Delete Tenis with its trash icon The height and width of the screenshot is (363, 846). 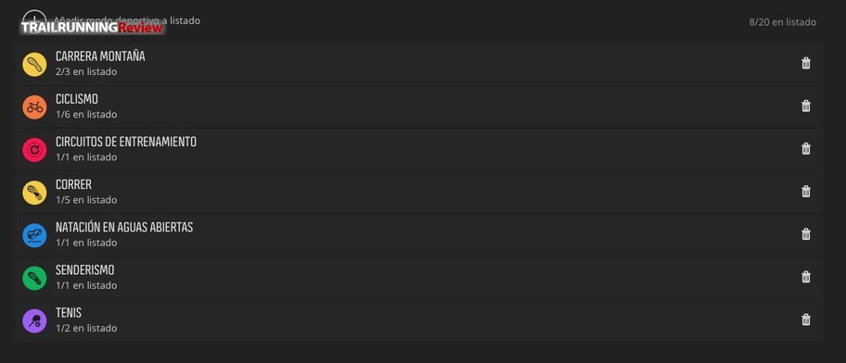coord(805,319)
